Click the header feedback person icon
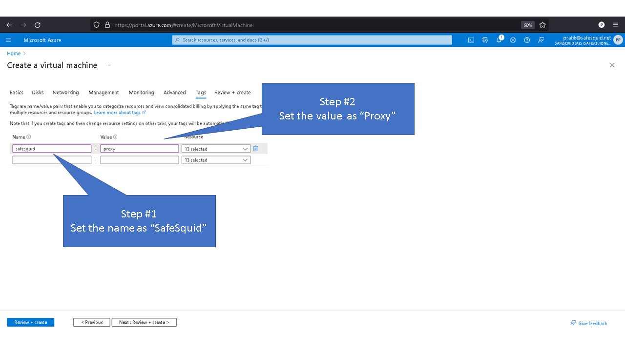This screenshot has height=351, width=625. 541,40
